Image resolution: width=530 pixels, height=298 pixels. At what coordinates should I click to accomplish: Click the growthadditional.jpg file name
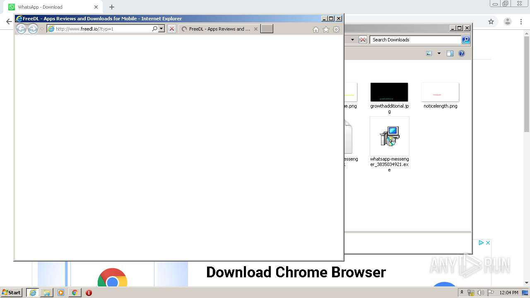(x=390, y=108)
